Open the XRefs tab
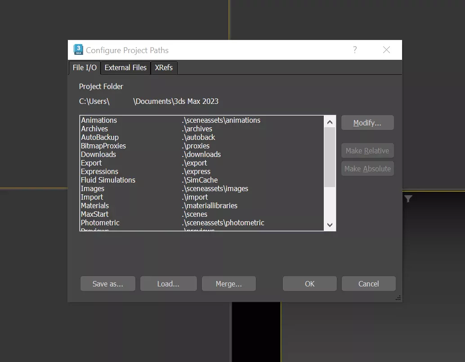465x362 pixels. pyautogui.click(x=164, y=67)
